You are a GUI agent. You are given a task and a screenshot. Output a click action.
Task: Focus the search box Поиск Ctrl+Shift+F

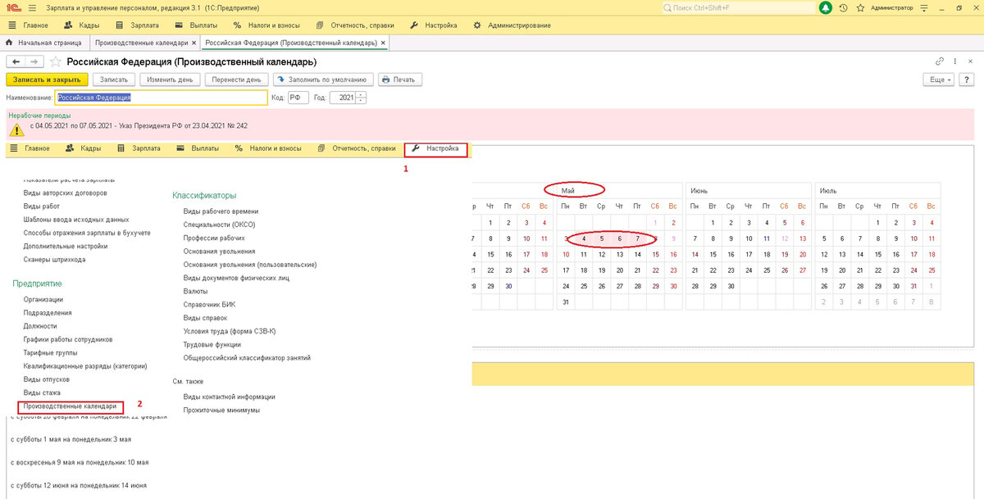pos(739,7)
